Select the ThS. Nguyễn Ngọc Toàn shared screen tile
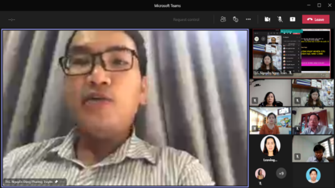The width and height of the screenshot is (335, 188). click(x=291, y=53)
